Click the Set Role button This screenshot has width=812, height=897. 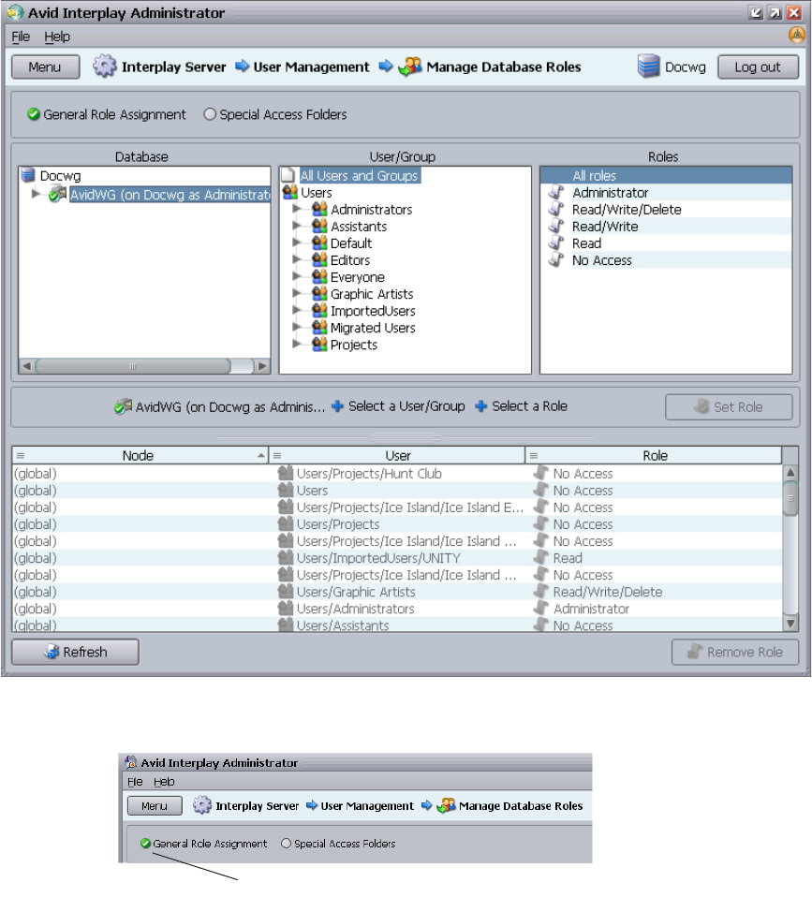click(729, 406)
